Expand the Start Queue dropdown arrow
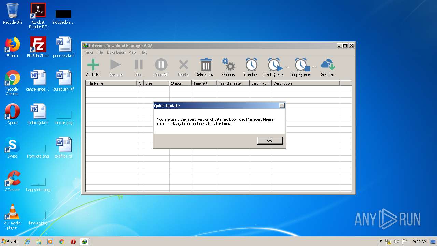Image resolution: width=437 pixels, height=246 pixels. [287, 67]
